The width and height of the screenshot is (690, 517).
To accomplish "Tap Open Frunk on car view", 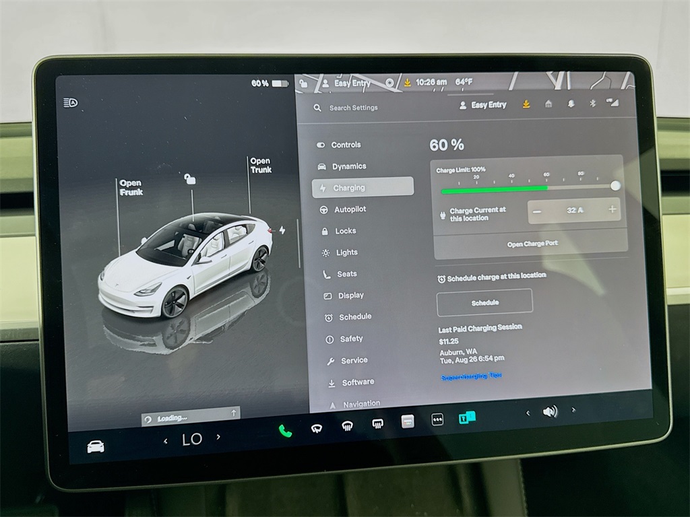I will coord(131,187).
